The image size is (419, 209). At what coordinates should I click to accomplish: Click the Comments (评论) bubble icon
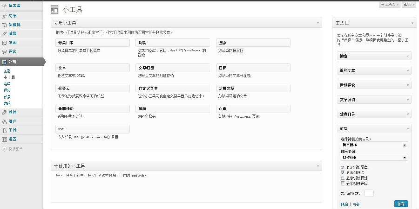4,51
